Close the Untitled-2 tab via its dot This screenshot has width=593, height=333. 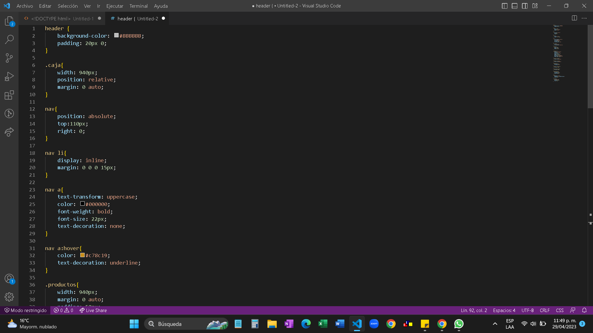click(x=163, y=18)
